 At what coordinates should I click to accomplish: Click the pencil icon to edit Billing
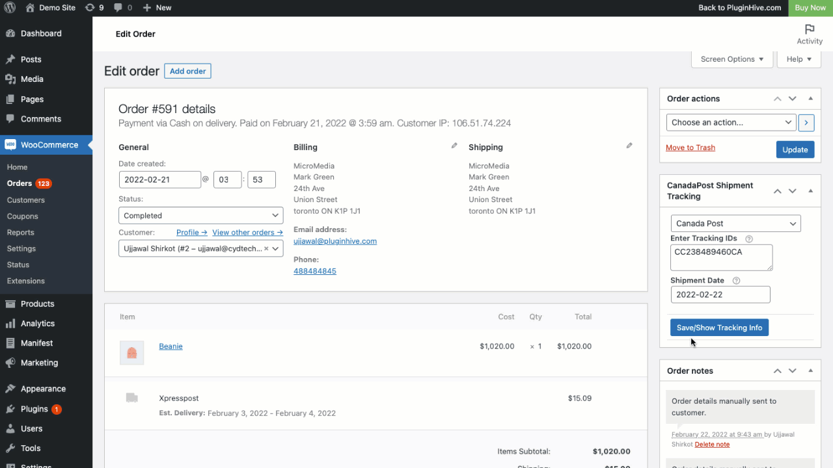[x=454, y=146]
